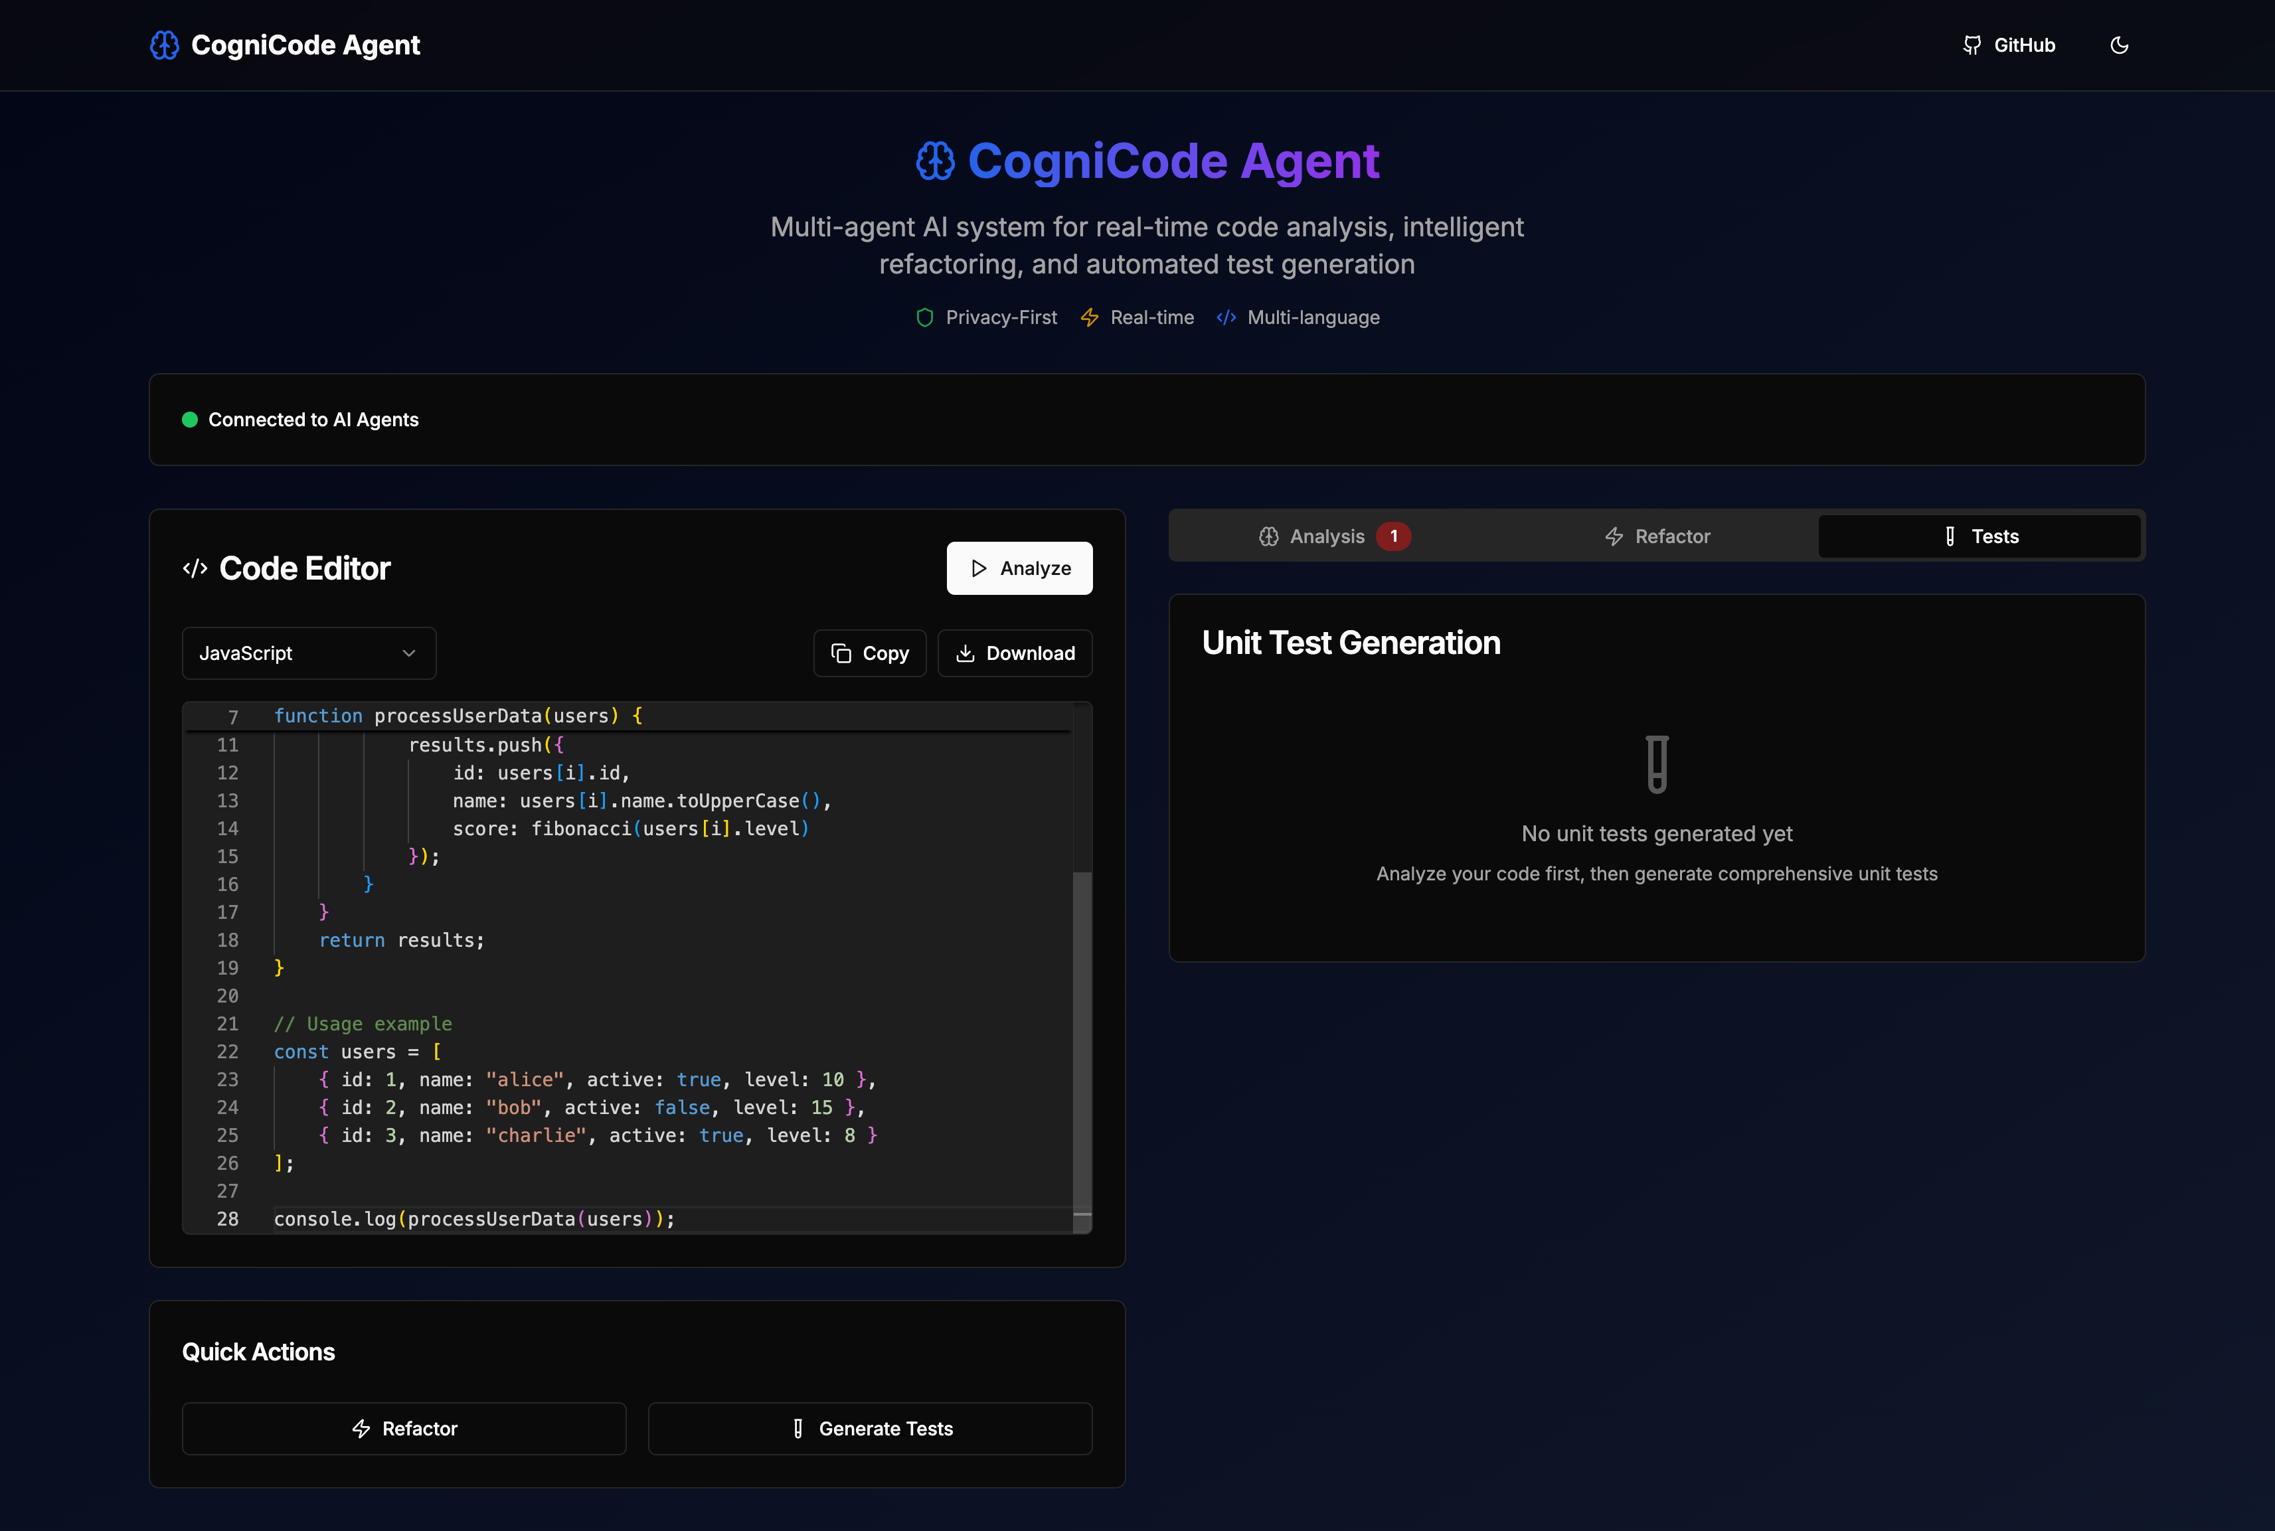Click the Privacy-First shield icon

click(x=924, y=317)
